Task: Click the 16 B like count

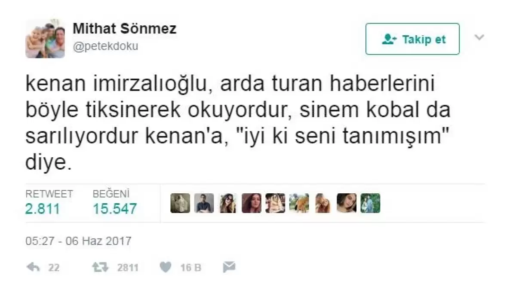Action: point(191,268)
